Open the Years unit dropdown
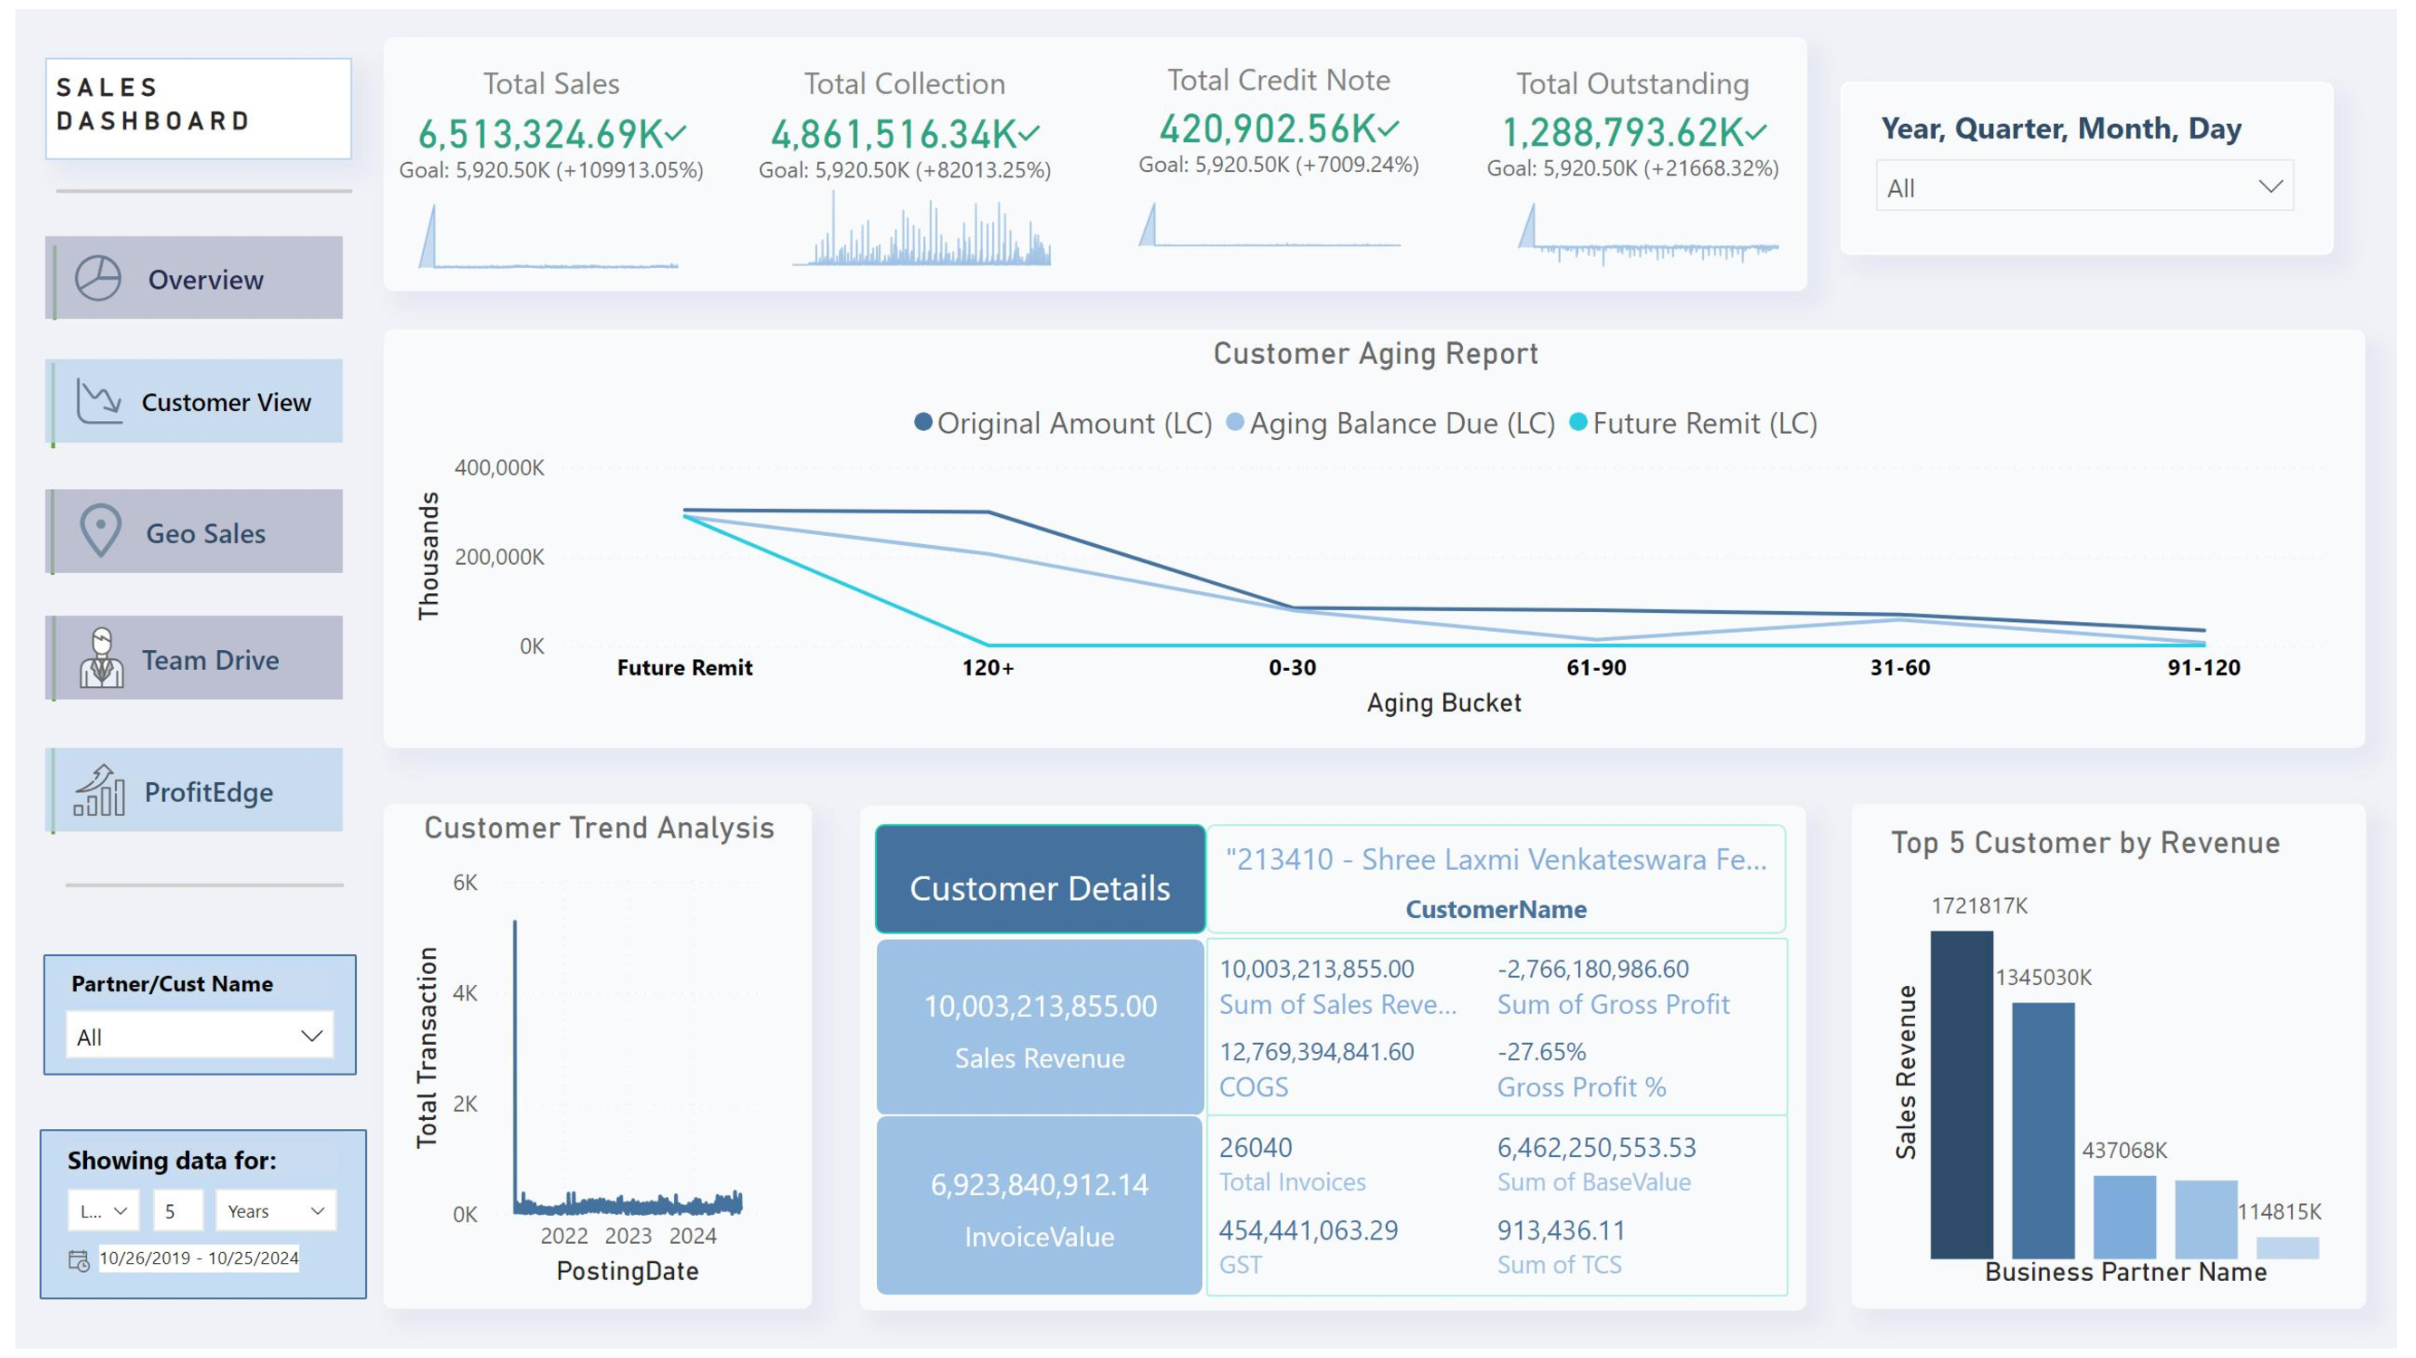 [x=275, y=1210]
